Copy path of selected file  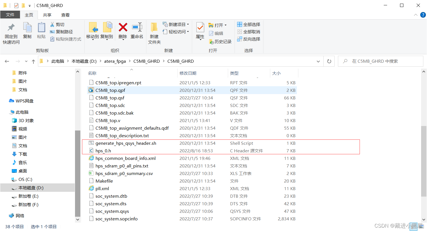point(61,32)
